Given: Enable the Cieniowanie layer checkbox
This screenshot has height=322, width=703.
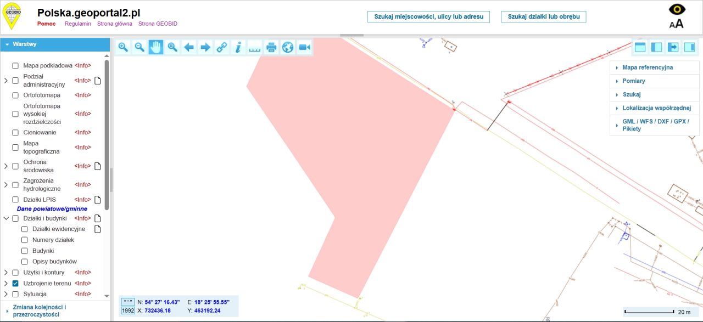Looking at the screenshot, I should pos(15,132).
